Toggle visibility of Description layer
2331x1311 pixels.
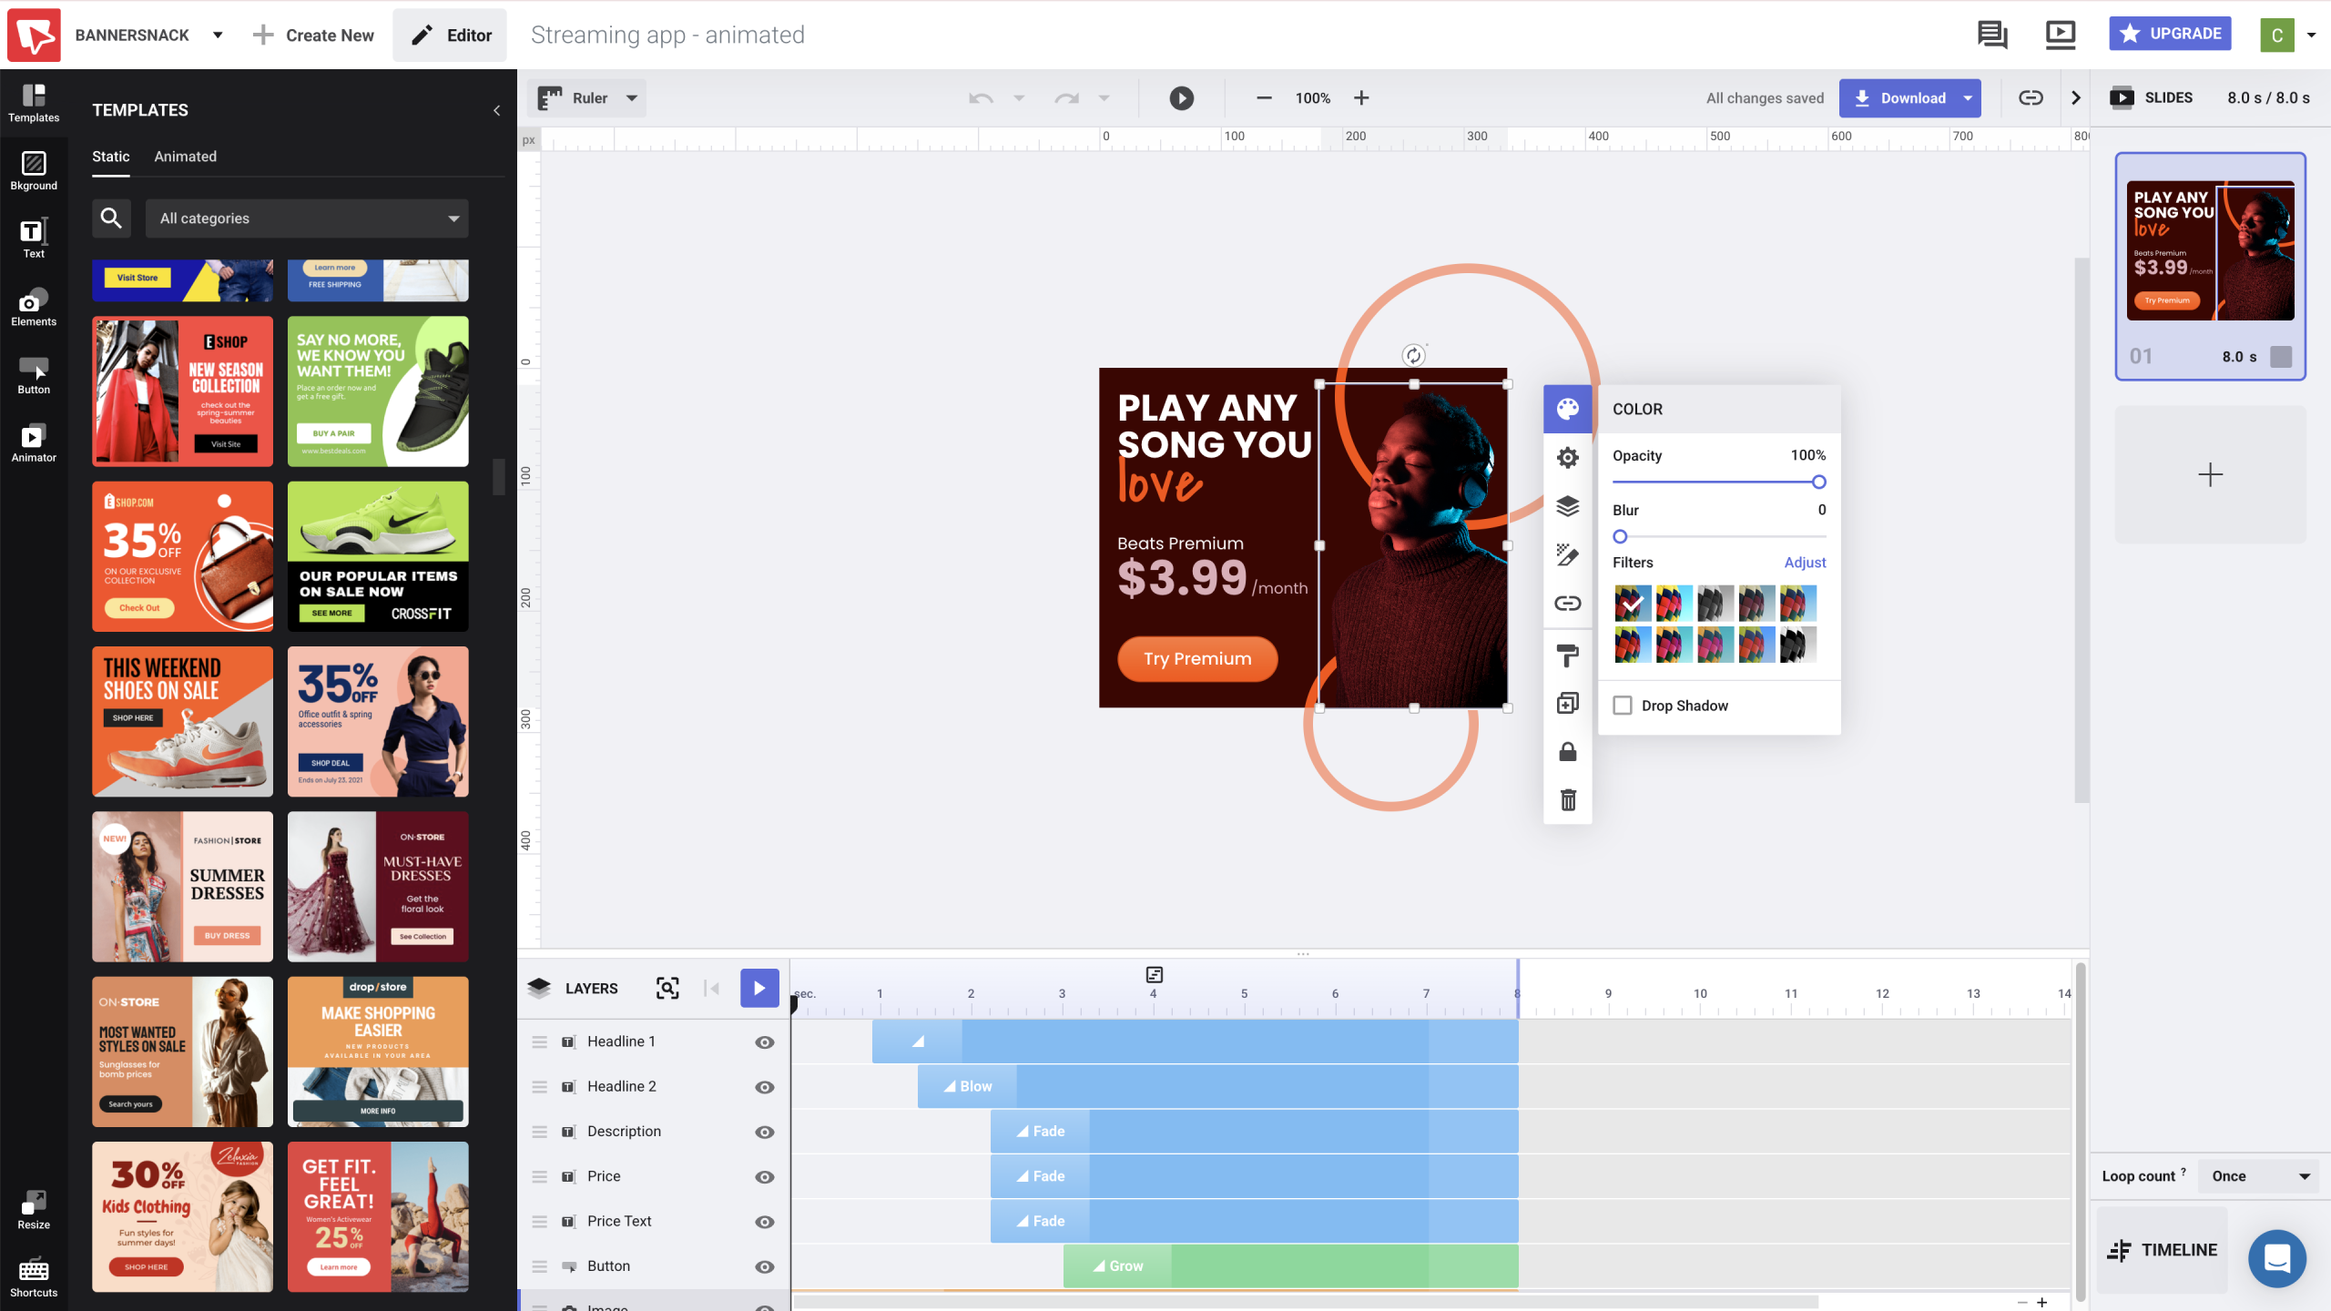pyautogui.click(x=765, y=1132)
